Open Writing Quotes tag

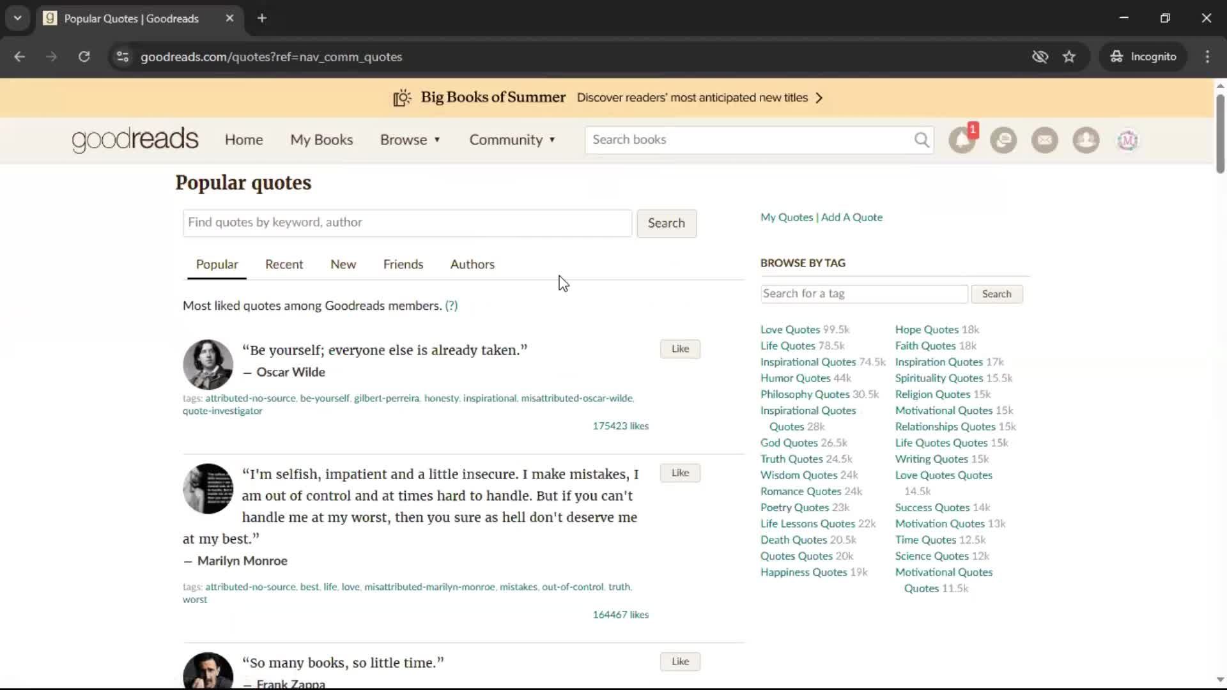932,459
